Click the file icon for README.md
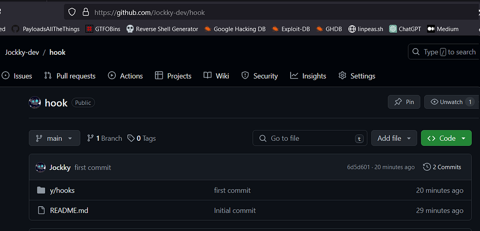 (41, 210)
